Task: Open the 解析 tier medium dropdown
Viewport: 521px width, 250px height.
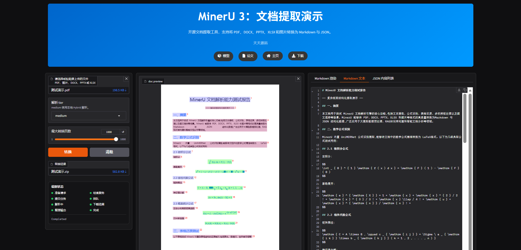Action: [x=89, y=116]
